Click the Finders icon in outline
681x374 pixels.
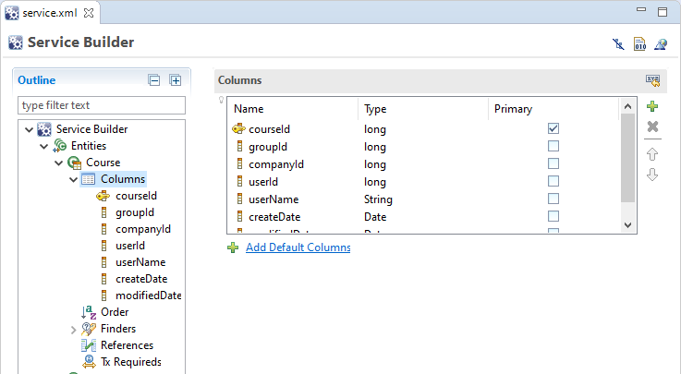pos(89,329)
